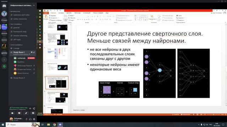The height and width of the screenshot is (127, 227).
Task: Open the Вставка ribbon tab in PowerPoint
Action: click(61, 13)
